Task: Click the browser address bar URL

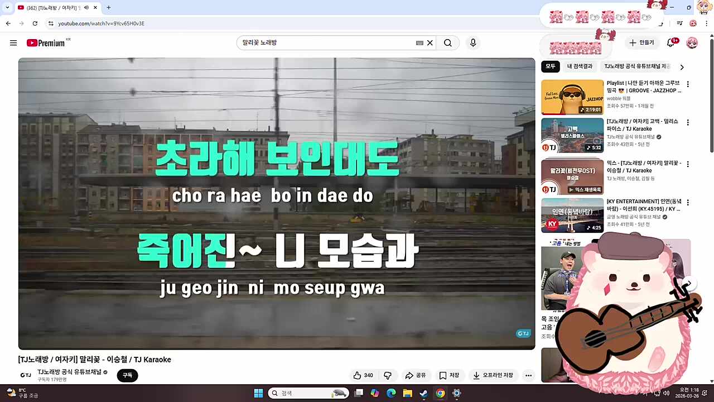Action: [x=101, y=23]
